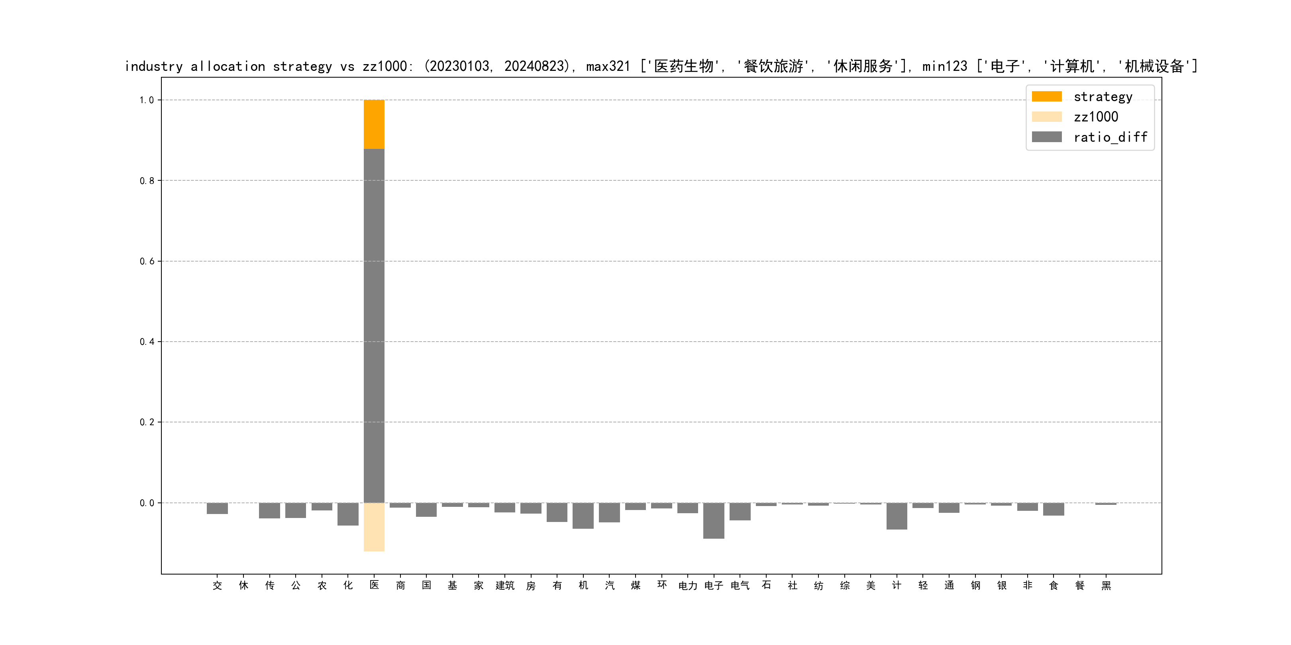Click the orange strategy legend swatch
The height and width of the screenshot is (645, 1291).
point(1046,96)
